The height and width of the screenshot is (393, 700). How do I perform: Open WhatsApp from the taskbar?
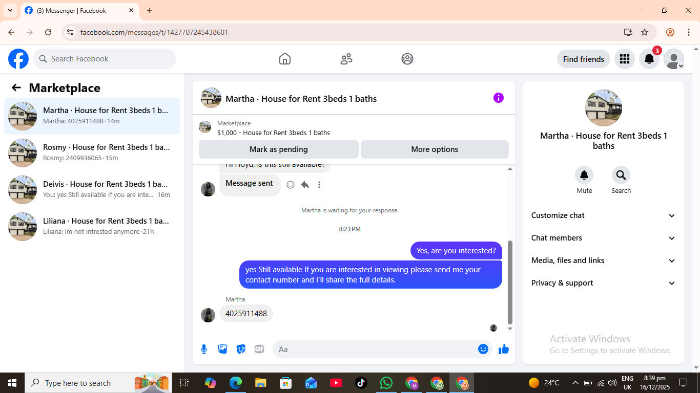386,383
